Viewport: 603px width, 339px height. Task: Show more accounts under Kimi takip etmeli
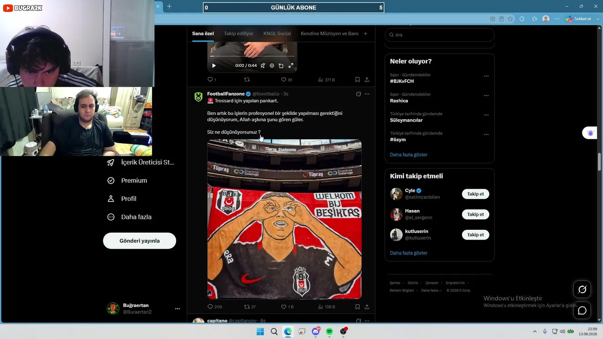coord(408,253)
